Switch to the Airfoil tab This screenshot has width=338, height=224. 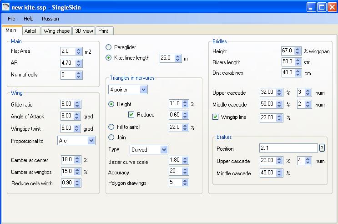click(30, 31)
